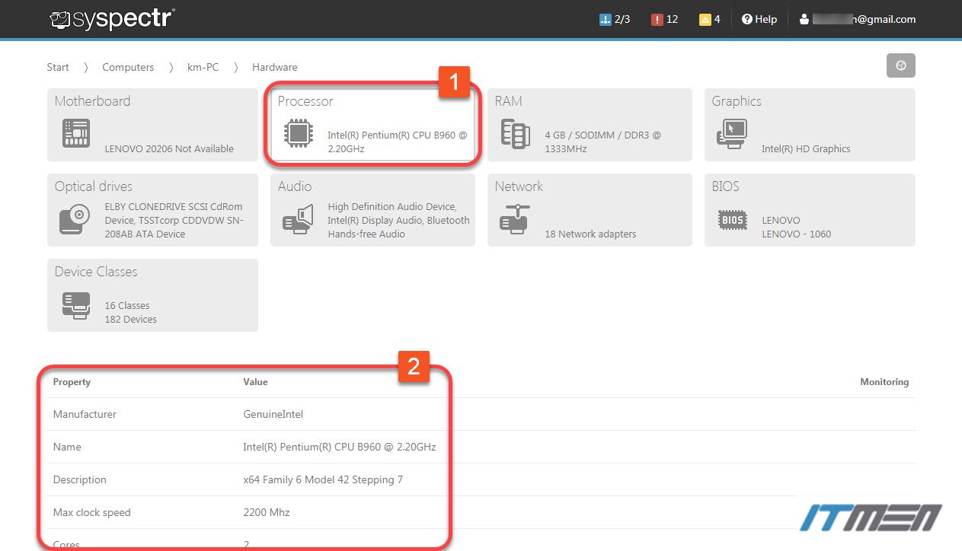Select the Audio tile
This screenshot has height=551, width=962.
[372, 210]
